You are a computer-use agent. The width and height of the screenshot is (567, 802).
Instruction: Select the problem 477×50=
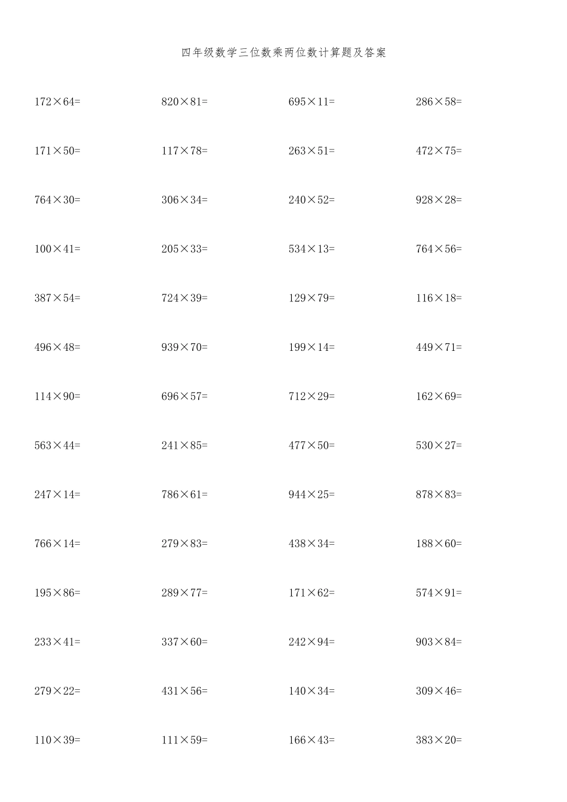tap(312, 445)
